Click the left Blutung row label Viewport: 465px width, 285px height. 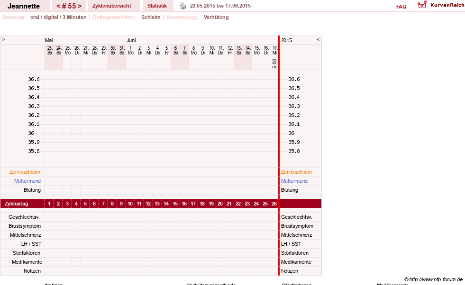tap(32, 190)
